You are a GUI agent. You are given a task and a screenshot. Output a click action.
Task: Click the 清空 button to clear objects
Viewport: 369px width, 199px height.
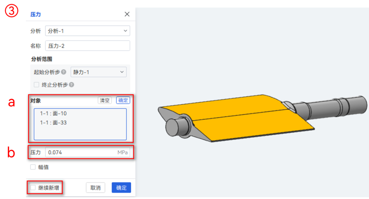(x=105, y=100)
